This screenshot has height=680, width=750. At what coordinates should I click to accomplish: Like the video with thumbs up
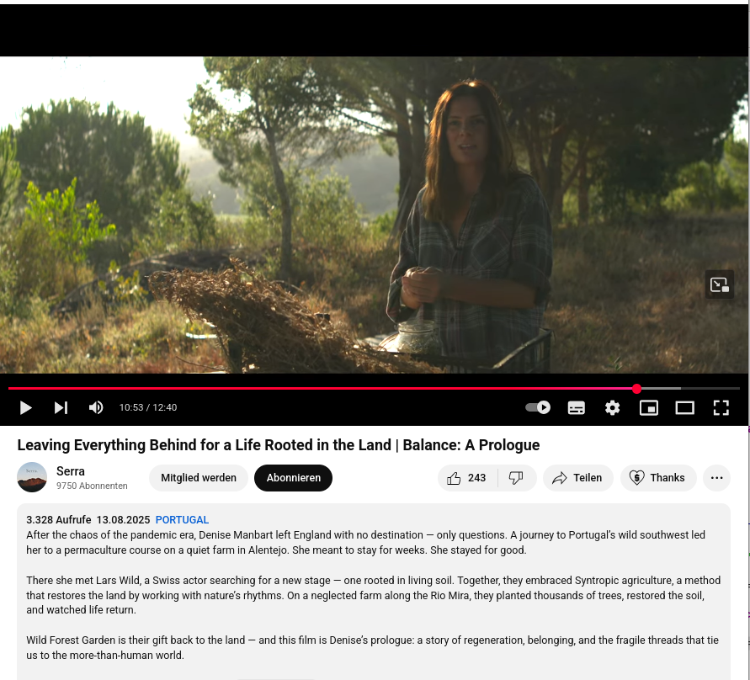click(467, 478)
